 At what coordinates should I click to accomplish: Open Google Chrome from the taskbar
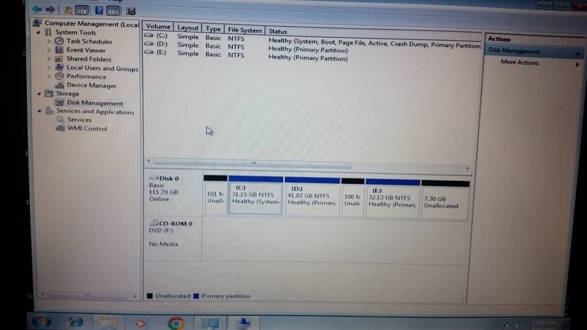[176, 323]
